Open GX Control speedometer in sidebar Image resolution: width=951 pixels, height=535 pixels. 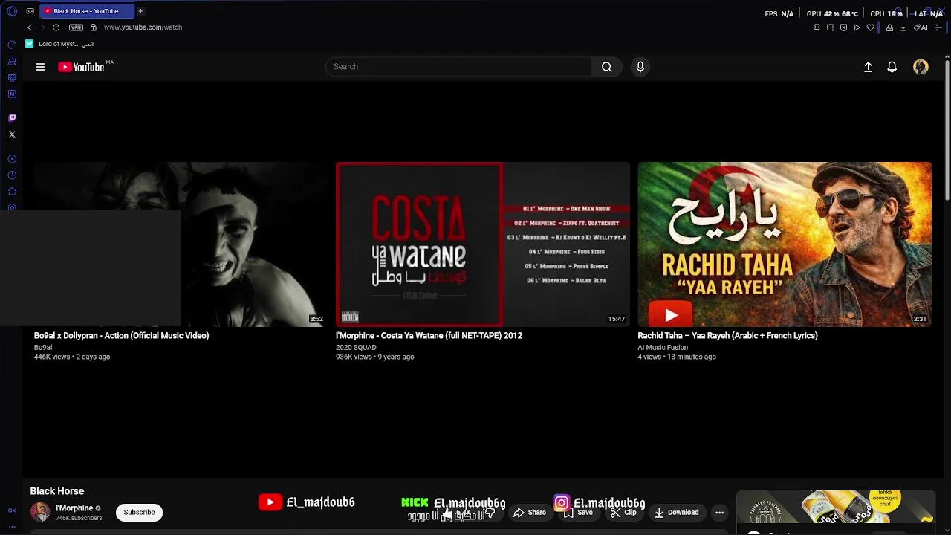[12, 45]
